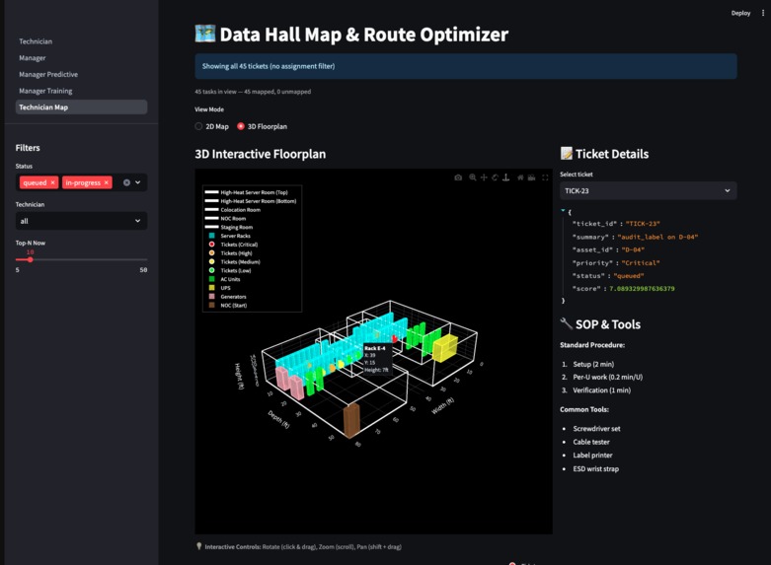Click the "Cable tester" tool item

pyautogui.click(x=591, y=442)
